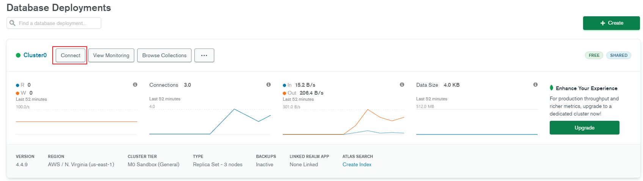Click the SHARED badge
Viewport: 643px width, 181px height.
coord(619,55)
